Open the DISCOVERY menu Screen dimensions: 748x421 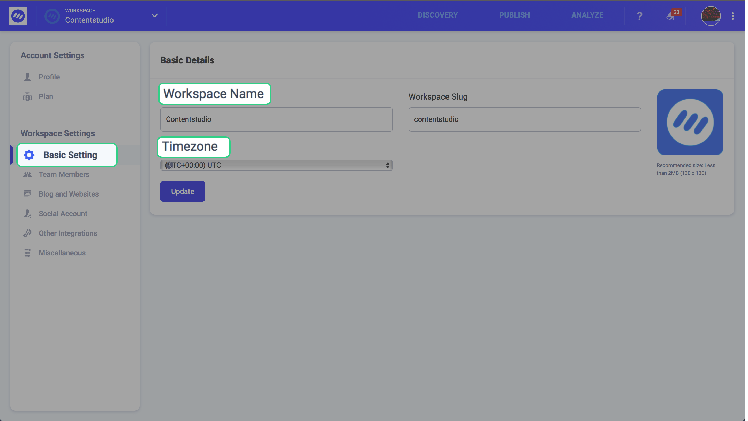[x=437, y=15]
